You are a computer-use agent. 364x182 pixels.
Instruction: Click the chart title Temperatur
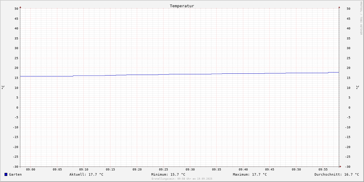point(182,6)
